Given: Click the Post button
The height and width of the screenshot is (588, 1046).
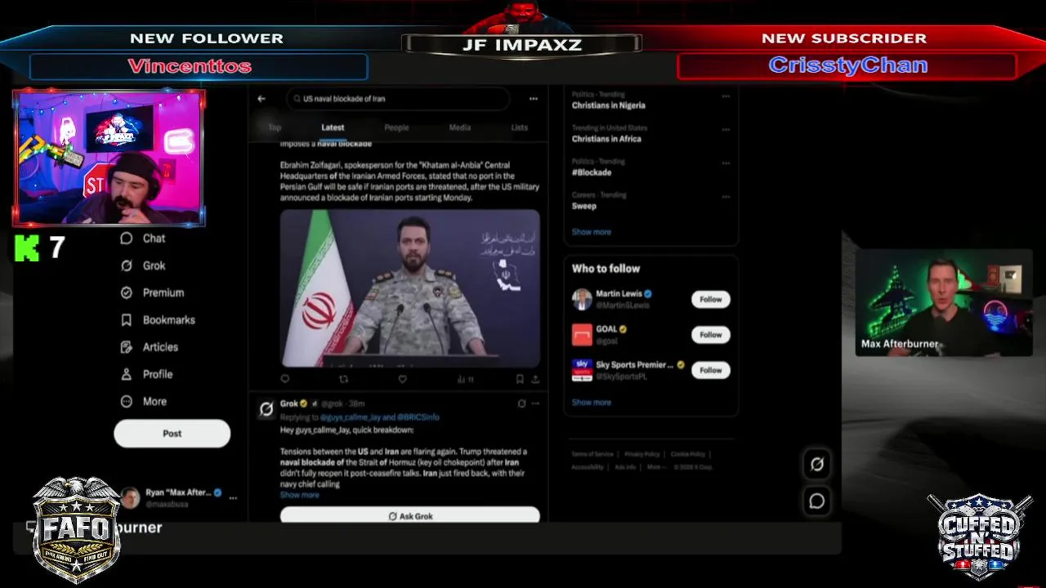Looking at the screenshot, I should click(172, 434).
